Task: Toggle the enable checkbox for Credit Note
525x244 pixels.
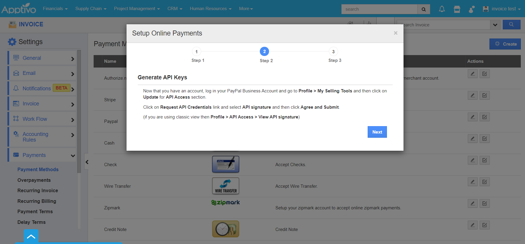Action: pos(484,225)
